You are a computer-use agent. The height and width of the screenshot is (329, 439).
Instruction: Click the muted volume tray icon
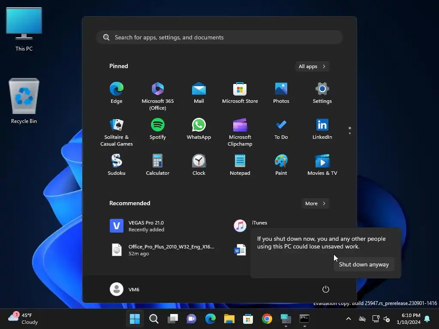pyautogui.click(x=387, y=319)
